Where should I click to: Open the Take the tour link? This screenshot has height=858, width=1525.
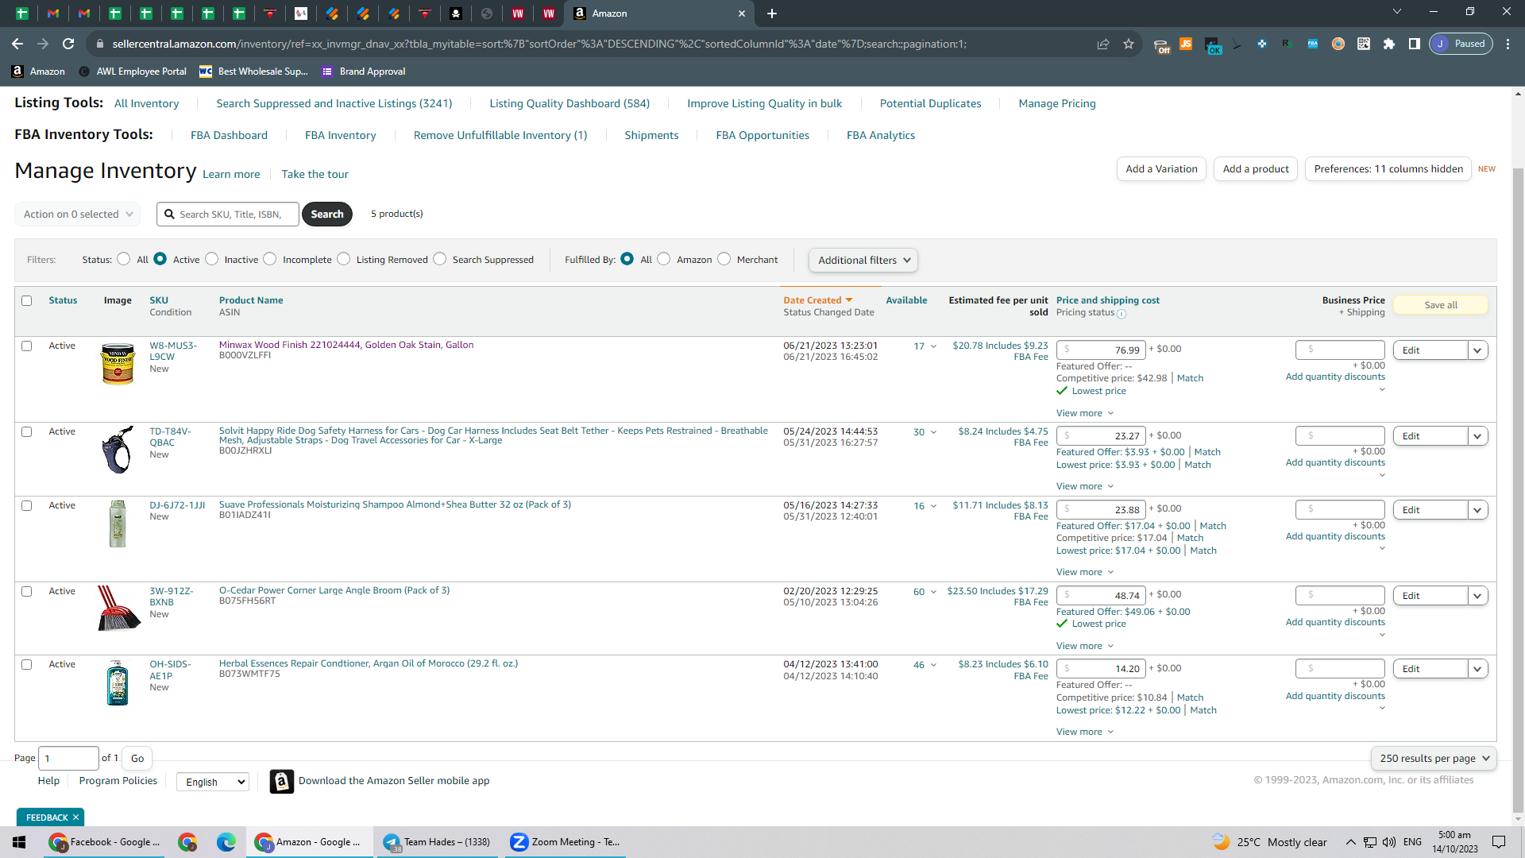(315, 175)
